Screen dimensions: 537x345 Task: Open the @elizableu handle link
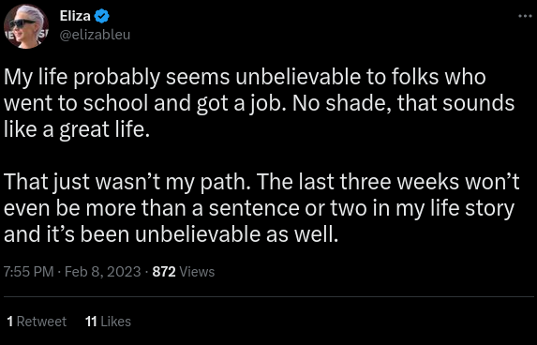(95, 35)
